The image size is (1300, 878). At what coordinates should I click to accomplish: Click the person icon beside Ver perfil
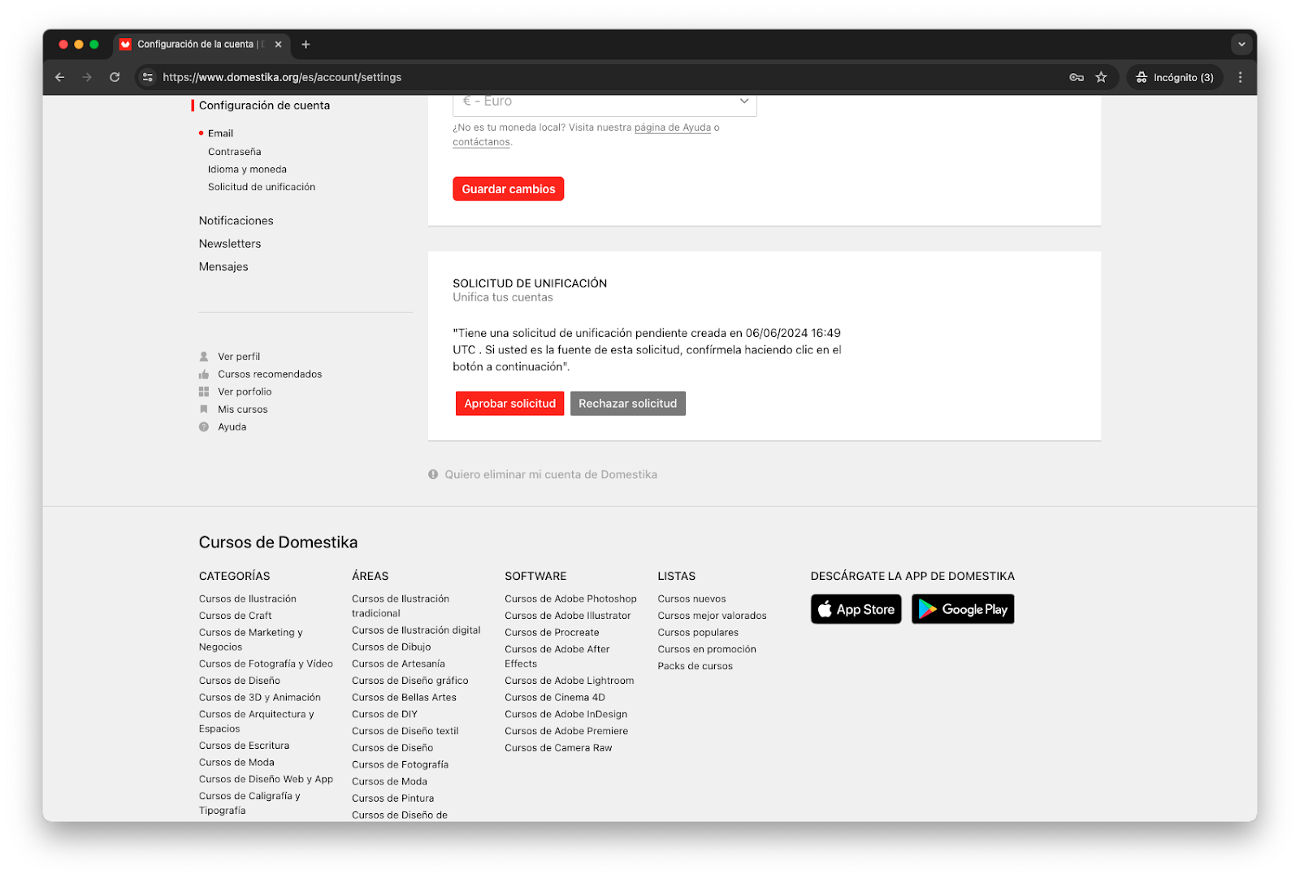(204, 357)
